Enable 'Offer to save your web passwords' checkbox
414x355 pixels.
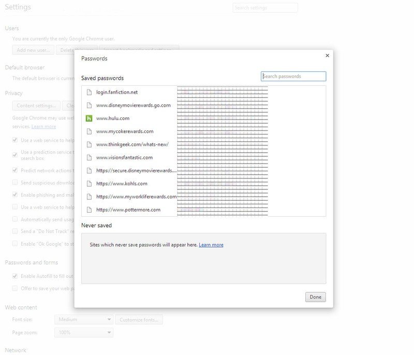(15, 288)
